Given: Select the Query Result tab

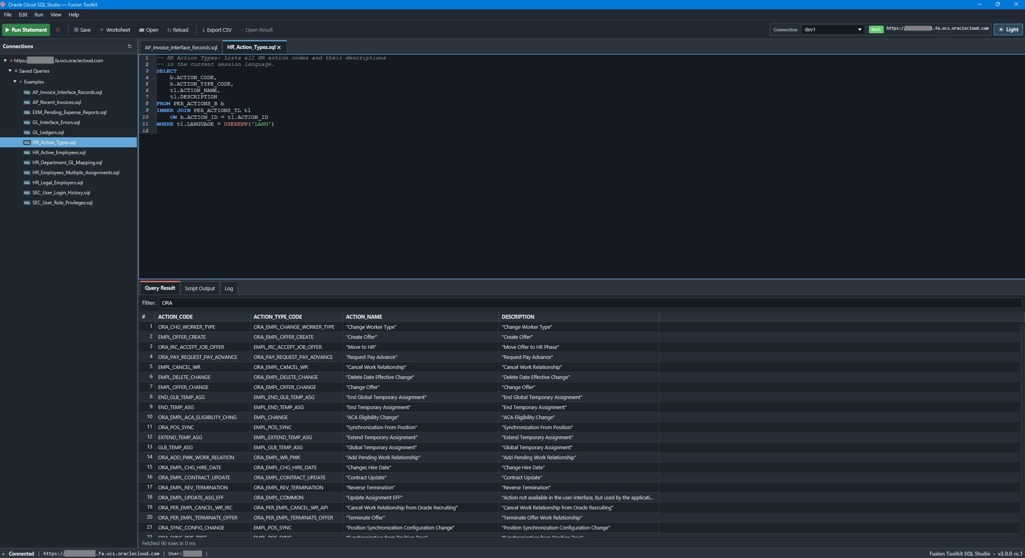Looking at the screenshot, I should 160,288.
